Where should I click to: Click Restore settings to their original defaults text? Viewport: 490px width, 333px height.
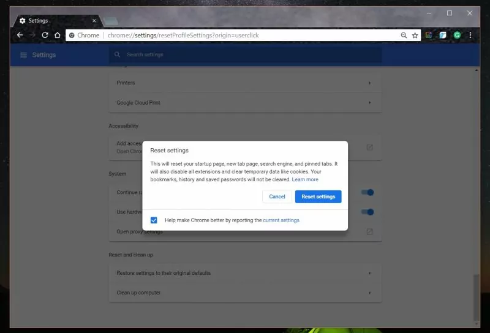[164, 273]
